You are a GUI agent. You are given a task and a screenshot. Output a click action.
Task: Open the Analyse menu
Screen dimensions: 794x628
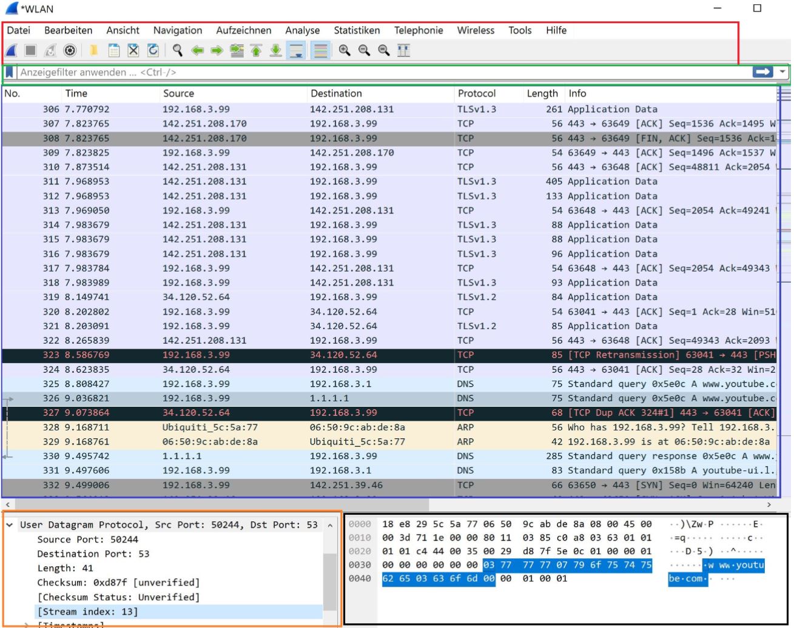point(303,30)
